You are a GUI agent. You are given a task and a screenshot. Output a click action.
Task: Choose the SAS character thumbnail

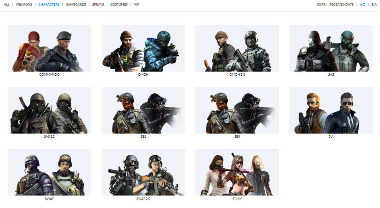331,48
